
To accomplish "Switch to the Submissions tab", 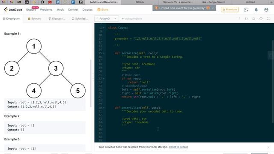I will (x=80, y=18).
